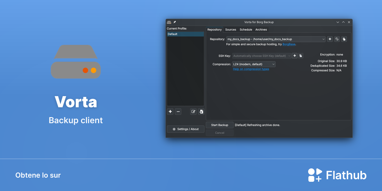
Task: Follow the BorgBase link
Action: [x=289, y=44]
